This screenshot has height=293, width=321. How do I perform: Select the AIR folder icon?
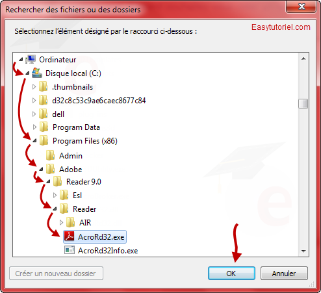(71, 222)
